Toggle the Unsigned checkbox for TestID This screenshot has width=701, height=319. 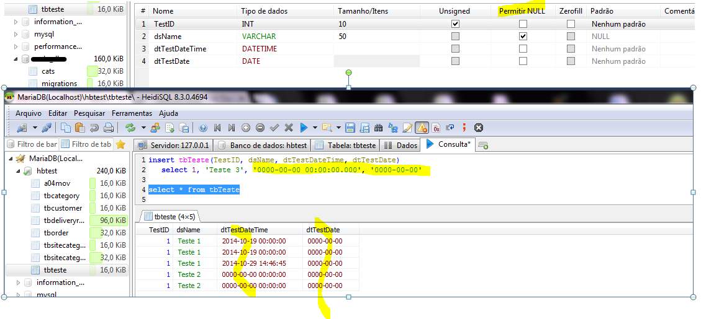point(455,24)
